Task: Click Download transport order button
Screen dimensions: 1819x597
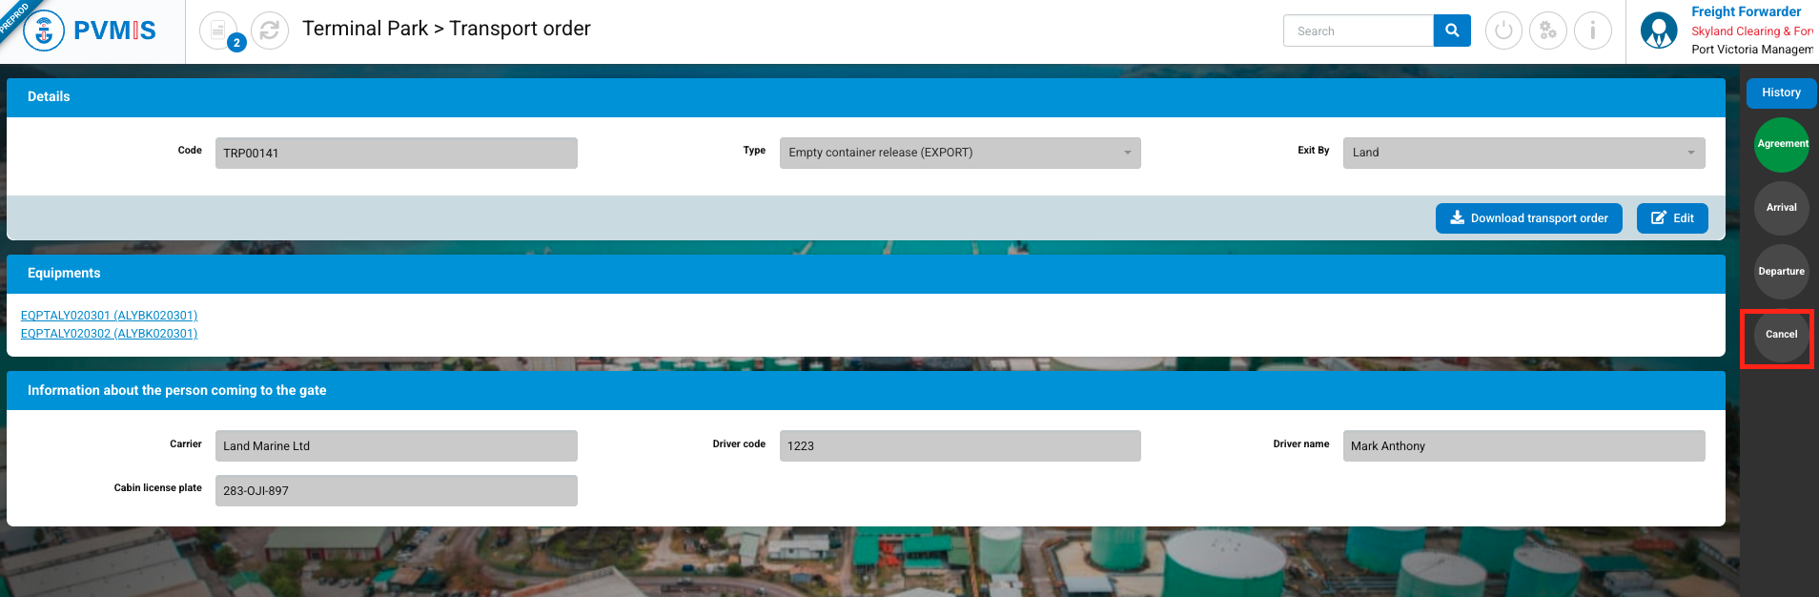Action: [x=1528, y=218]
